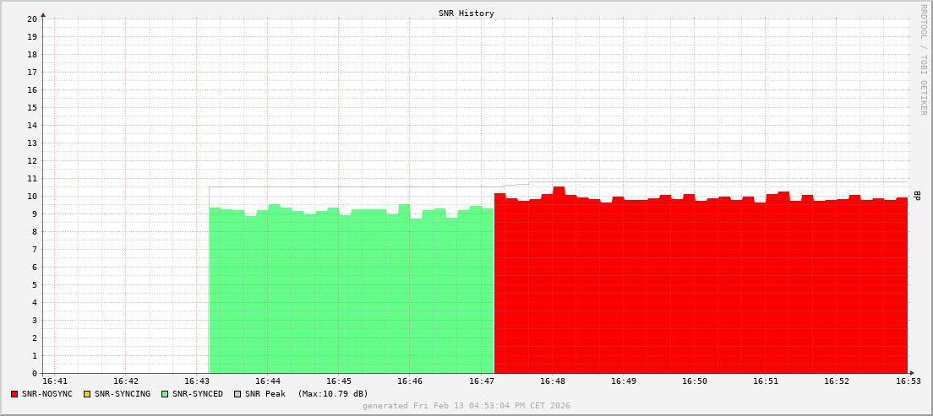933x416 pixels.
Task: Click inside the green synced data area
Action: [351, 295]
